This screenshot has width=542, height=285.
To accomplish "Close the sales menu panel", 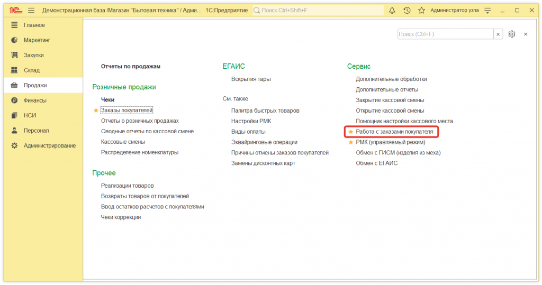I will coord(526,34).
